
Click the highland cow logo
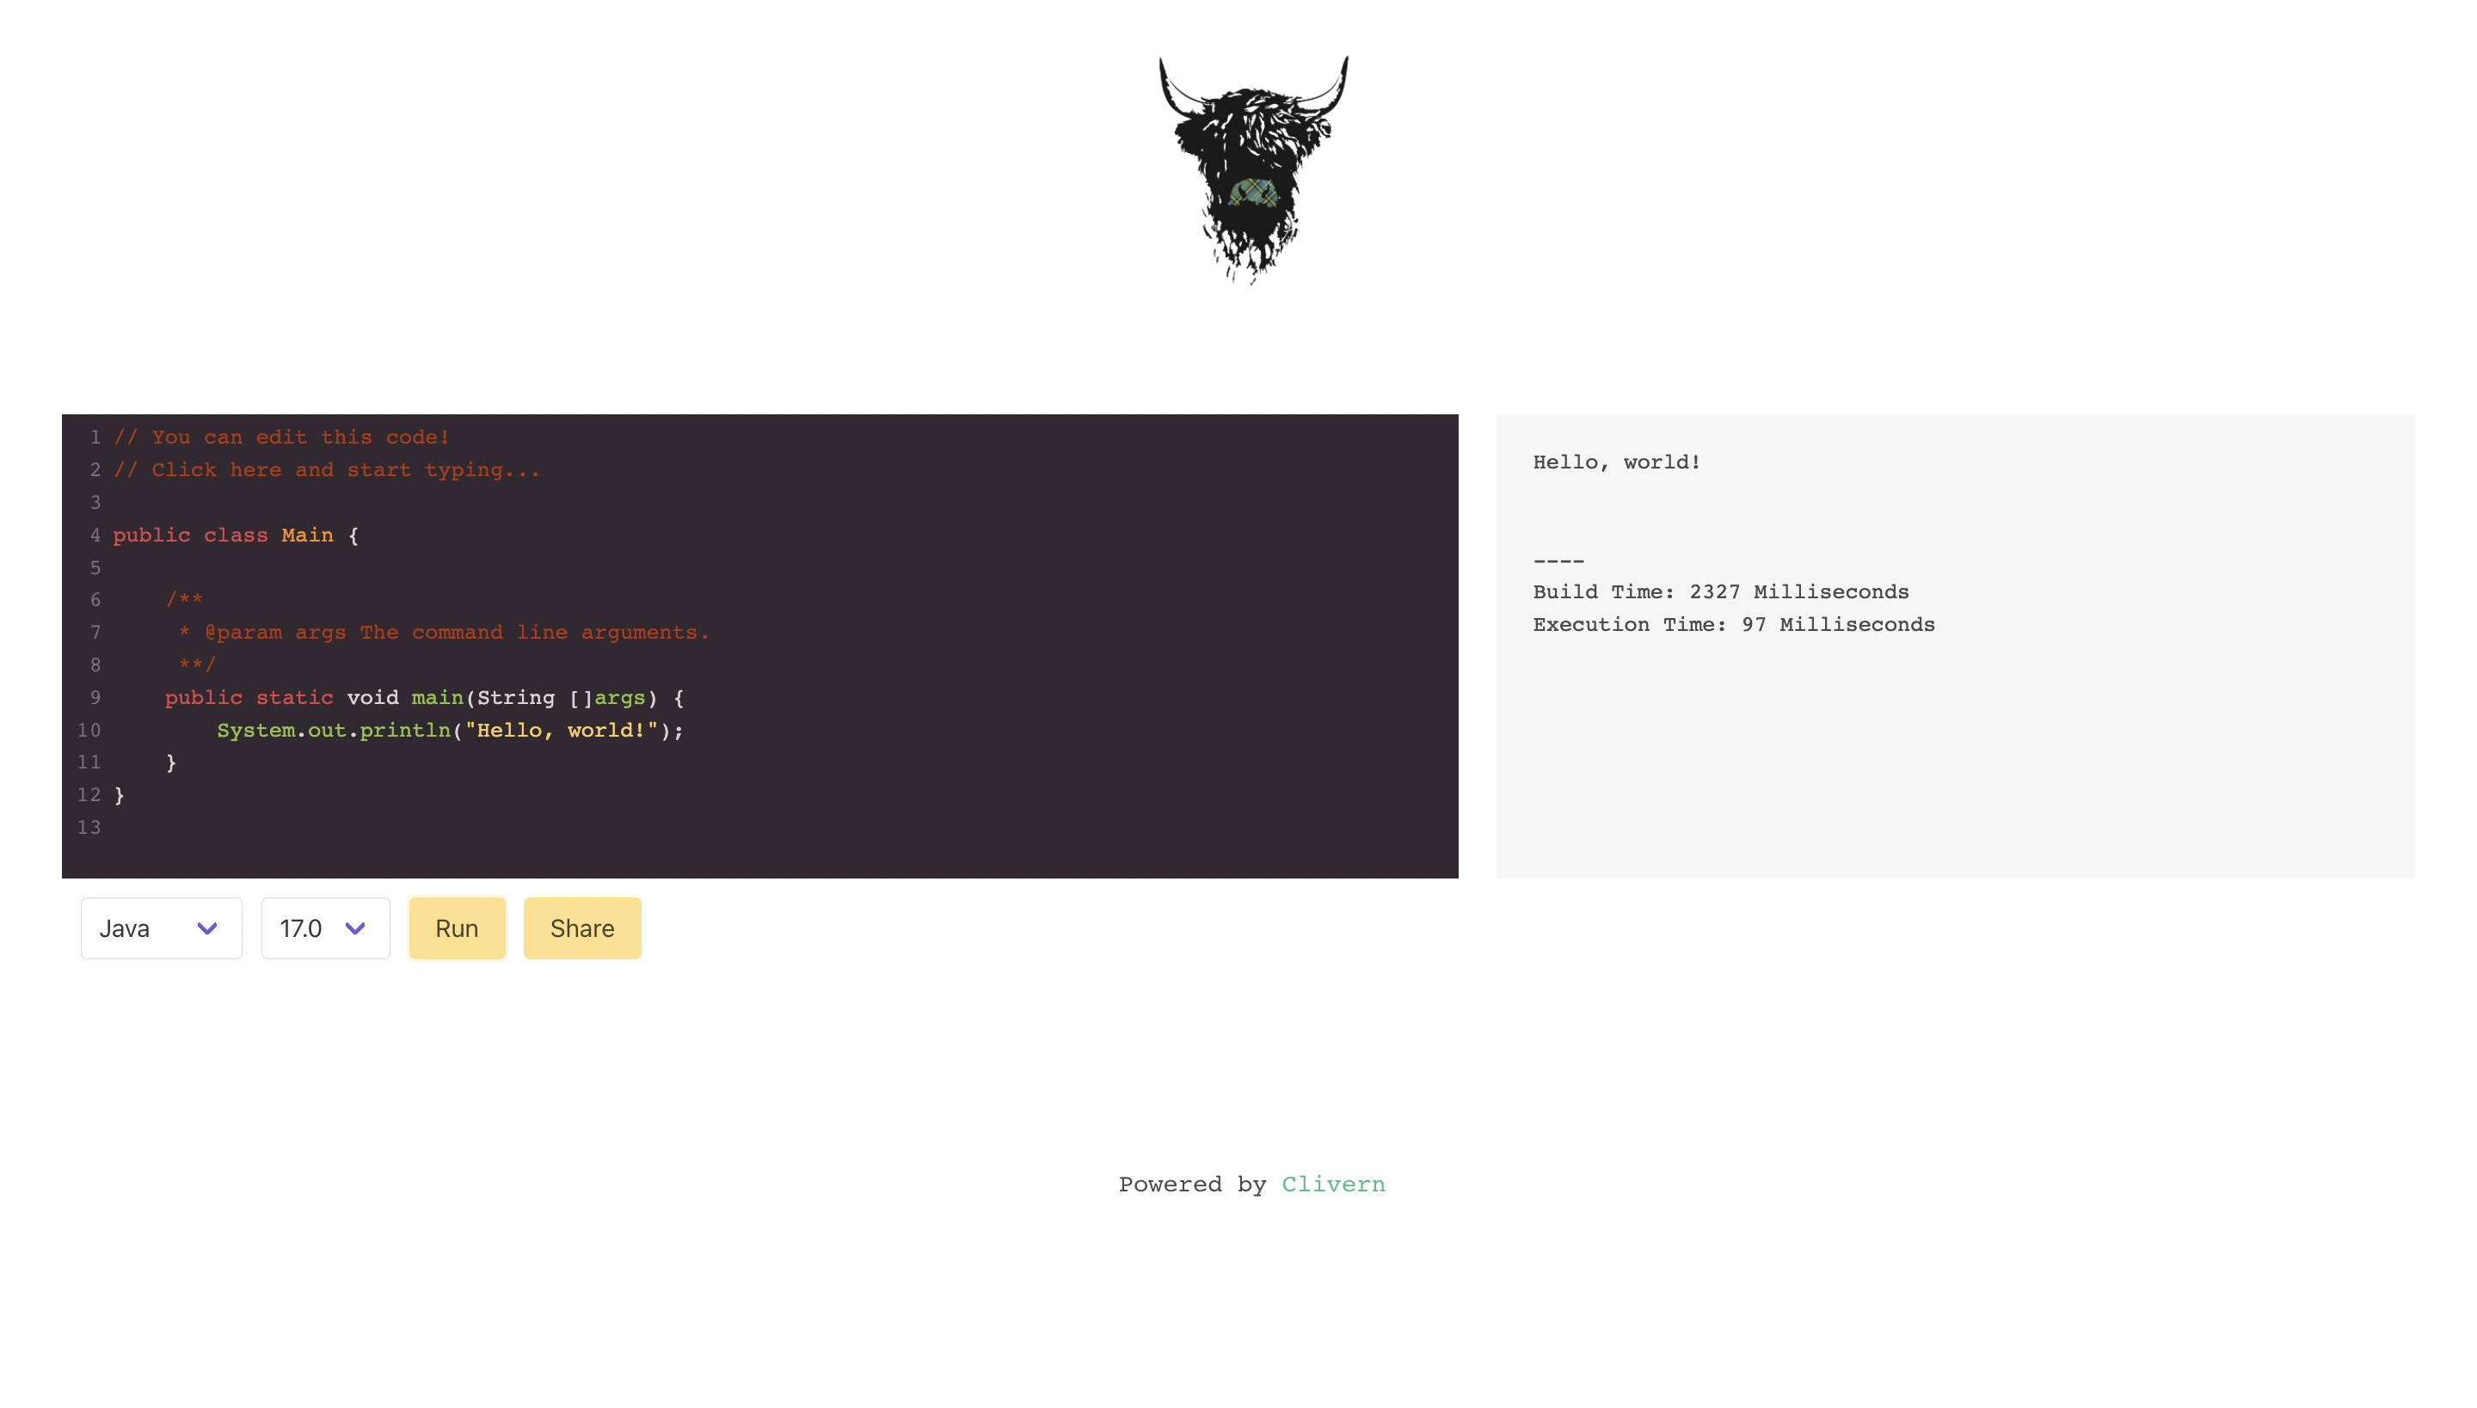point(1253,169)
